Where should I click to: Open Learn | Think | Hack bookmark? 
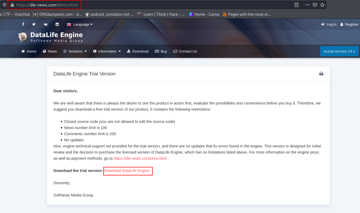click(161, 14)
